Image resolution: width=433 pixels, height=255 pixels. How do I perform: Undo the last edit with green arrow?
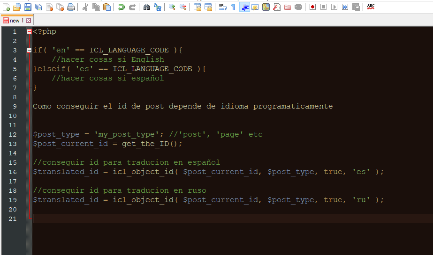tap(121, 7)
